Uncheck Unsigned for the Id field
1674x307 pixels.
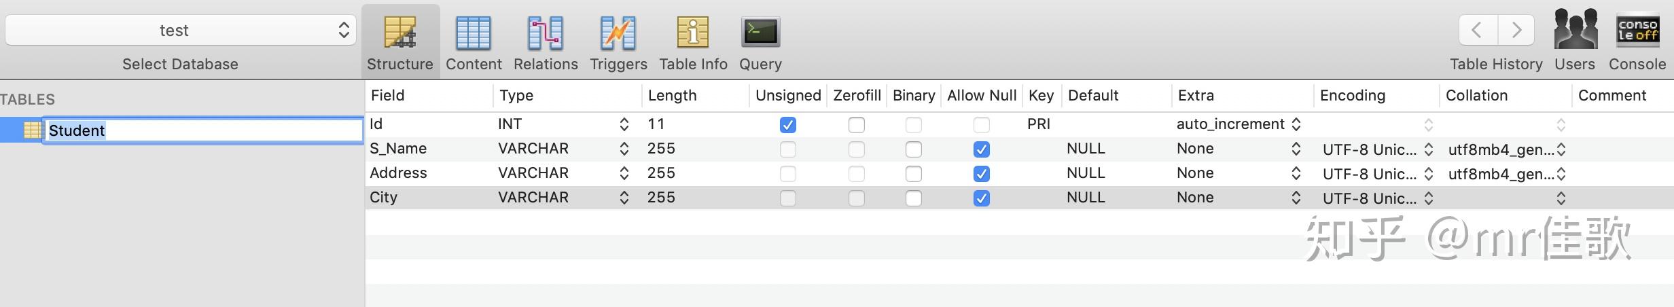[x=788, y=125]
